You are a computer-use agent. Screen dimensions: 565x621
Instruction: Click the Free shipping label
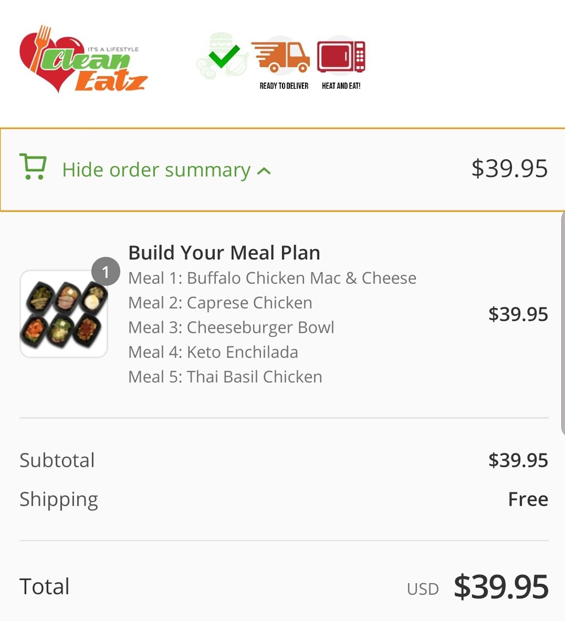click(x=528, y=499)
